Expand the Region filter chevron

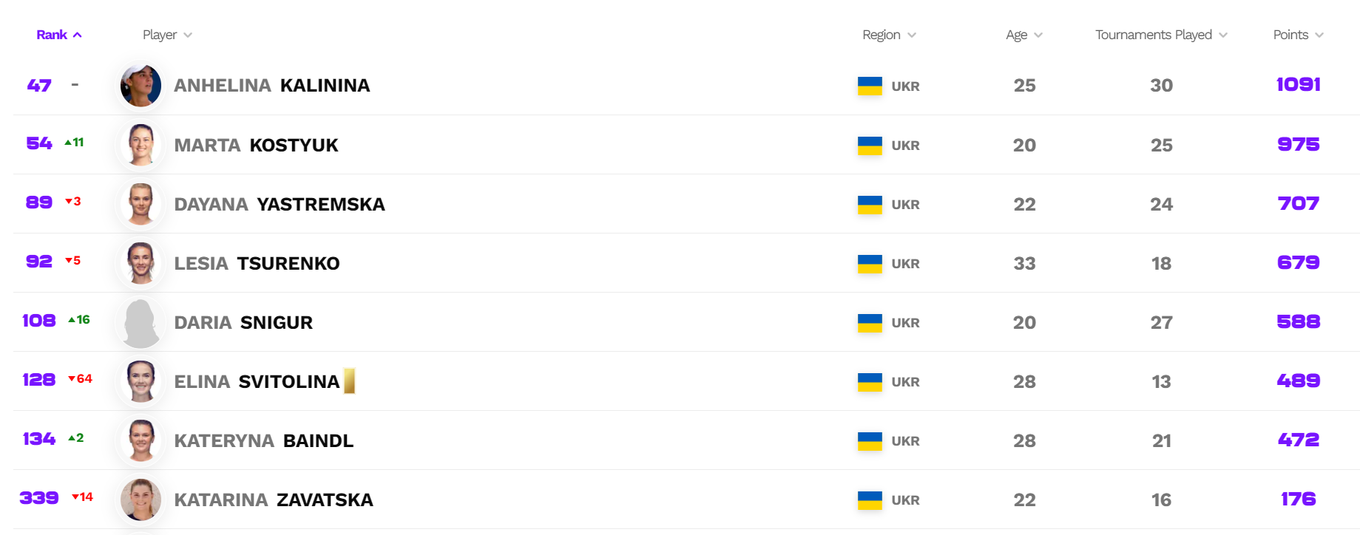[x=912, y=35]
